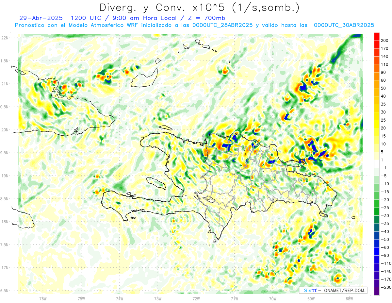
Task: Click the '8.5N' latitude label
Action: tap(5, 199)
